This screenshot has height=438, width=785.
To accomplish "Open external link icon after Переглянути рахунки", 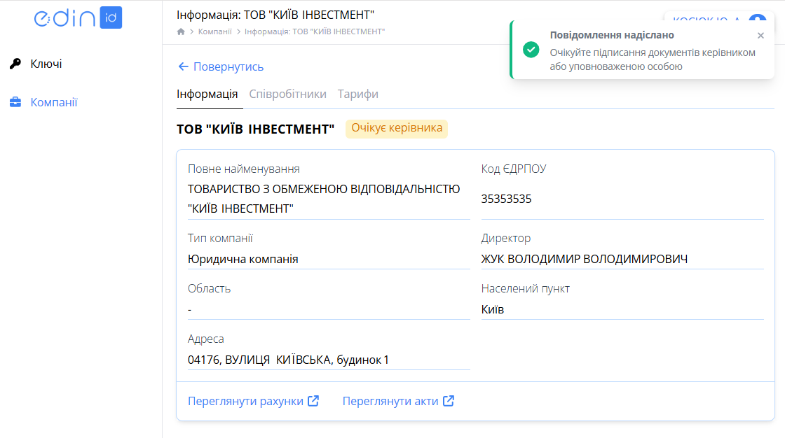I will [313, 400].
